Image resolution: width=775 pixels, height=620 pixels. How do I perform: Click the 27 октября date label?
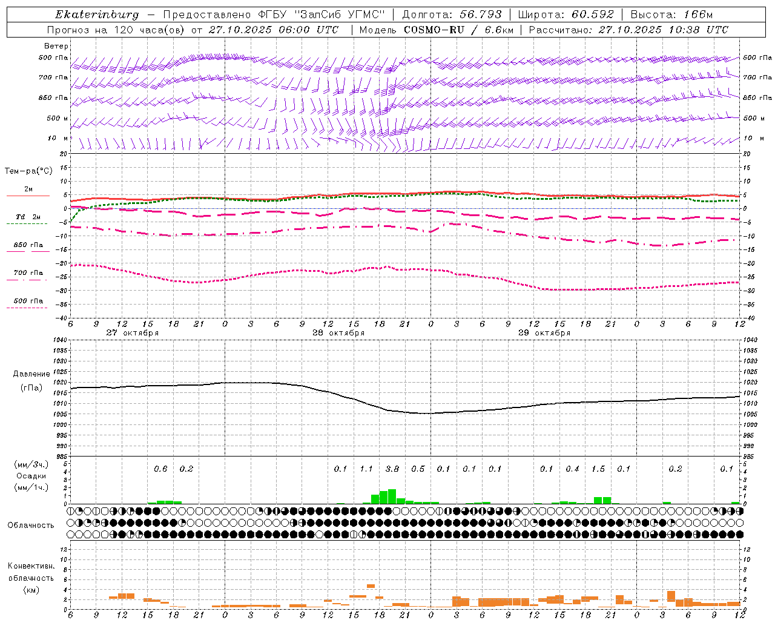tap(133, 333)
